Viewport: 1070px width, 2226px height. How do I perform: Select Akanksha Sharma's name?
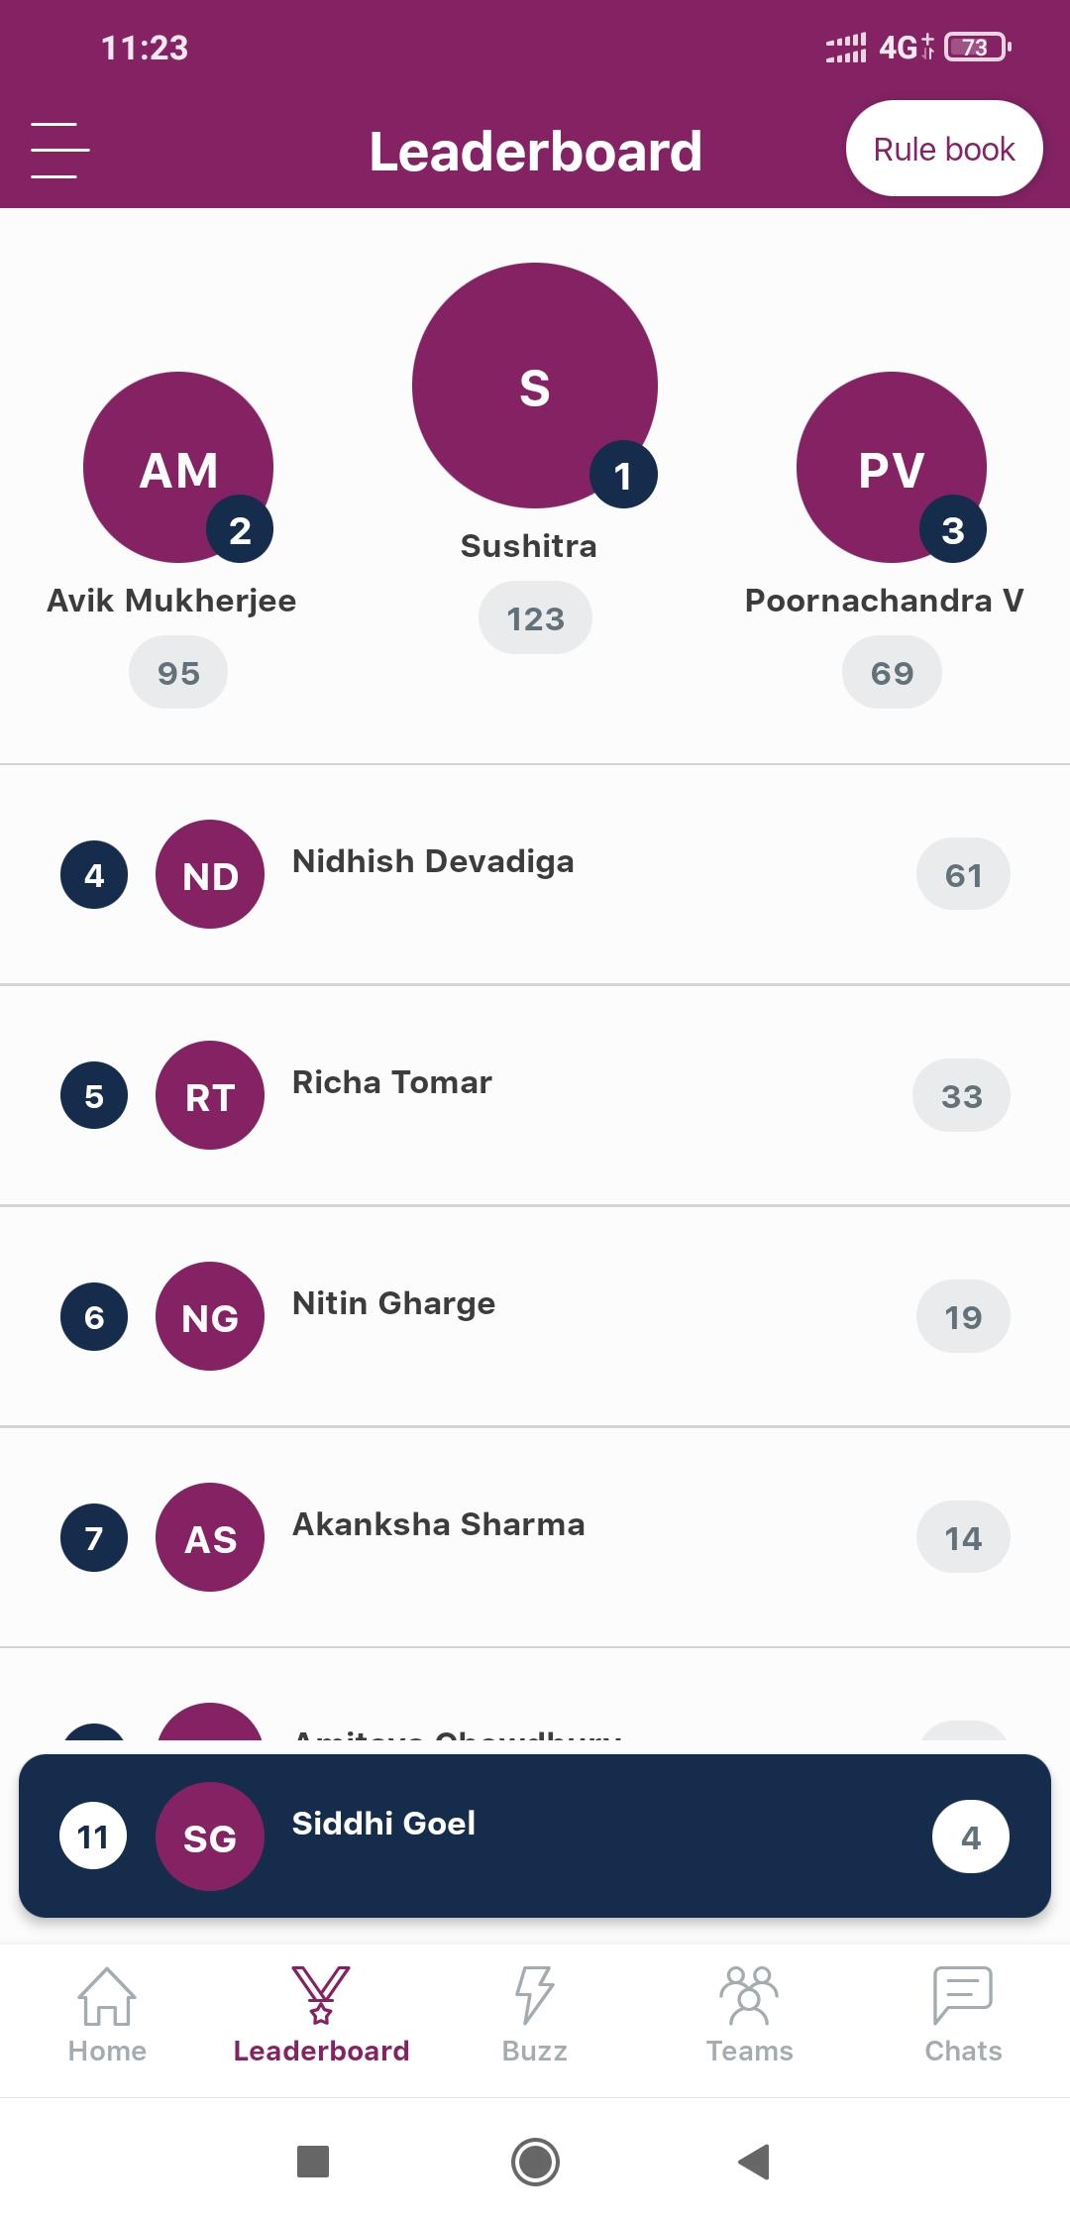click(x=439, y=1524)
